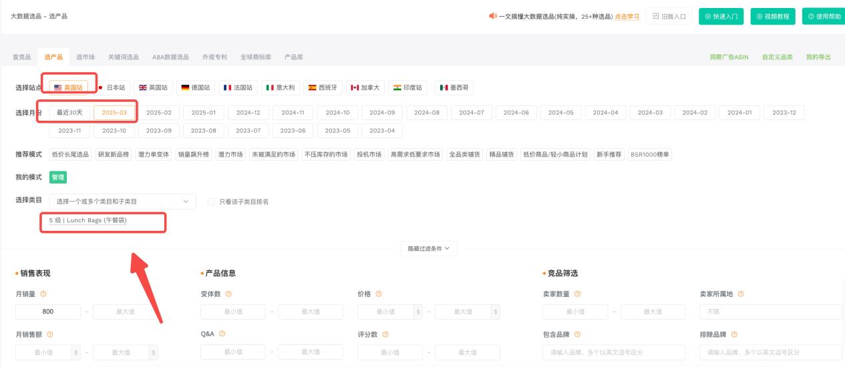Select the 墨西哥 marketplace
The image size is (845, 367).
(454, 87)
